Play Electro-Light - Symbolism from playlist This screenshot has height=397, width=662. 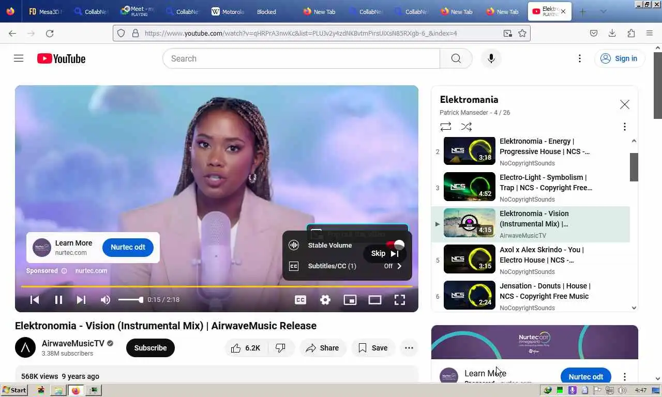(531, 188)
